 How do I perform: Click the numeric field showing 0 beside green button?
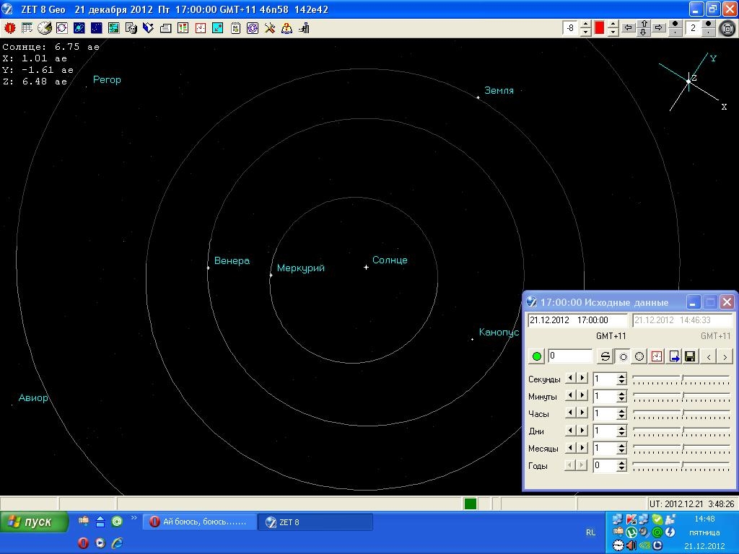pos(570,356)
